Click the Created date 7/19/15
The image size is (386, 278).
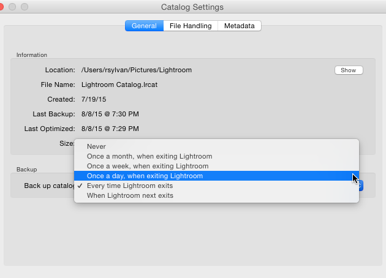(94, 99)
